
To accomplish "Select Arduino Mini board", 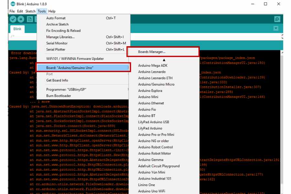I will click(164, 97).
